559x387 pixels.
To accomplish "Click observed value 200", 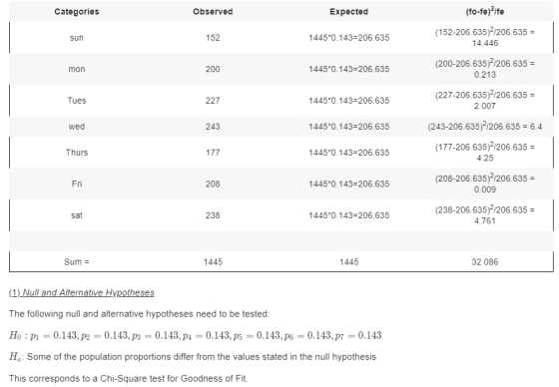I will tap(213, 69).
